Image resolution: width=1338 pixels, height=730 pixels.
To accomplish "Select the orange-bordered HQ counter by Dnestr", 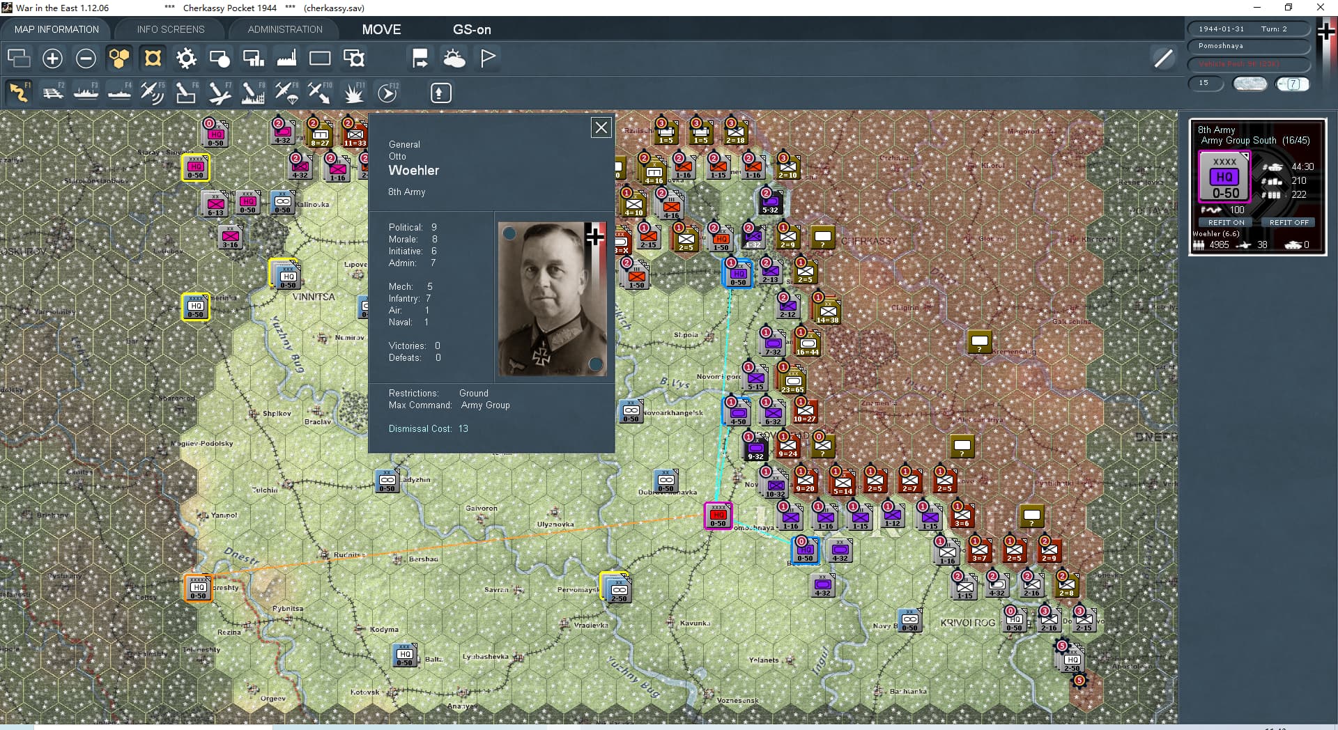I will point(198,587).
